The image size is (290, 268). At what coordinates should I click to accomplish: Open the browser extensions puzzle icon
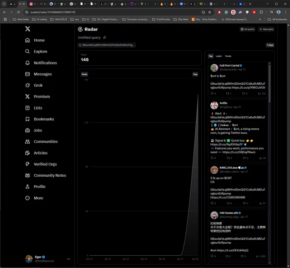point(261,12)
